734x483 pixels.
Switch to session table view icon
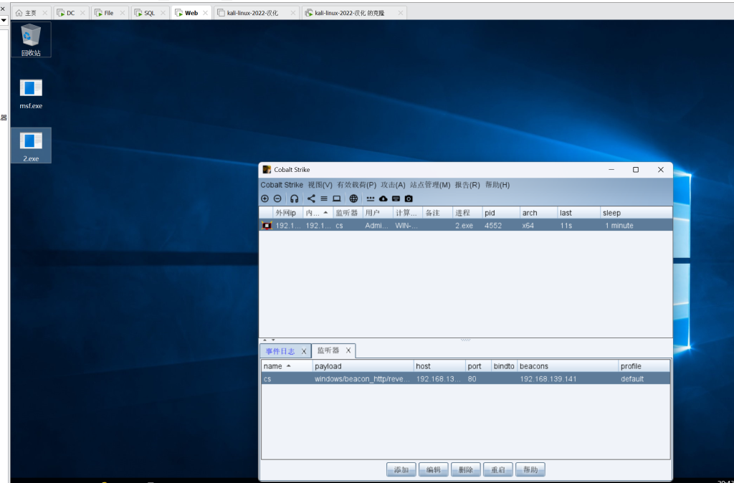(324, 199)
